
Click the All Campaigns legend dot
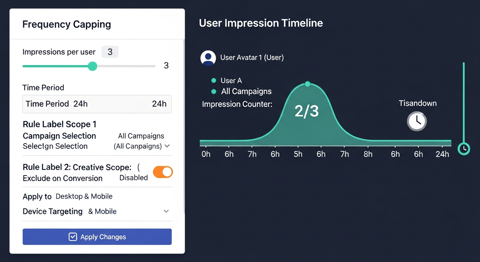tap(214, 91)
